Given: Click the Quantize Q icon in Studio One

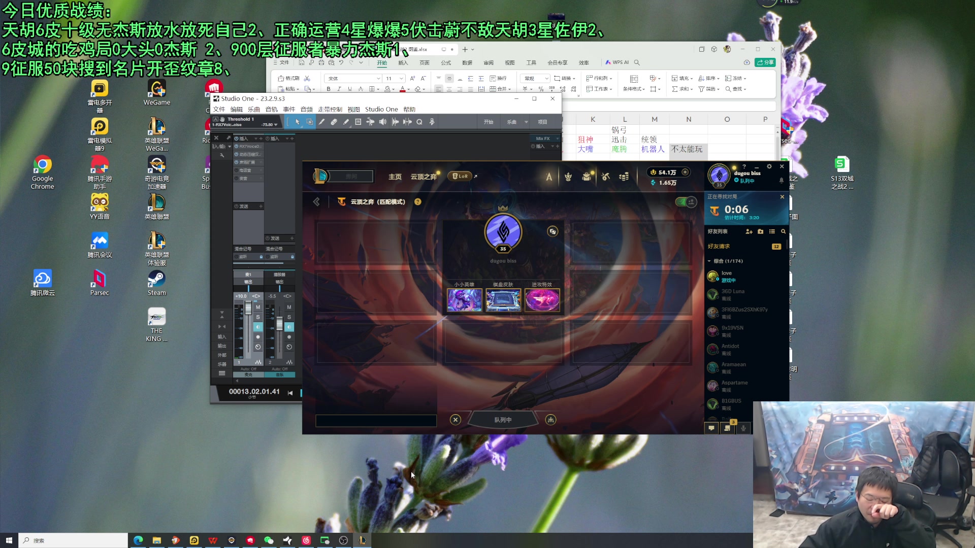Looking at the screenshot, I should [x=419, y=122].
